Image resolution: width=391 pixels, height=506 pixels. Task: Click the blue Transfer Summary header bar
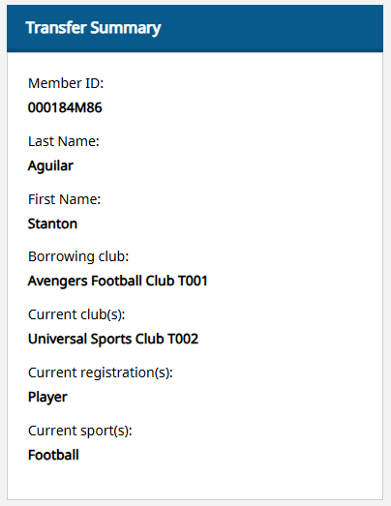[195, 28]
